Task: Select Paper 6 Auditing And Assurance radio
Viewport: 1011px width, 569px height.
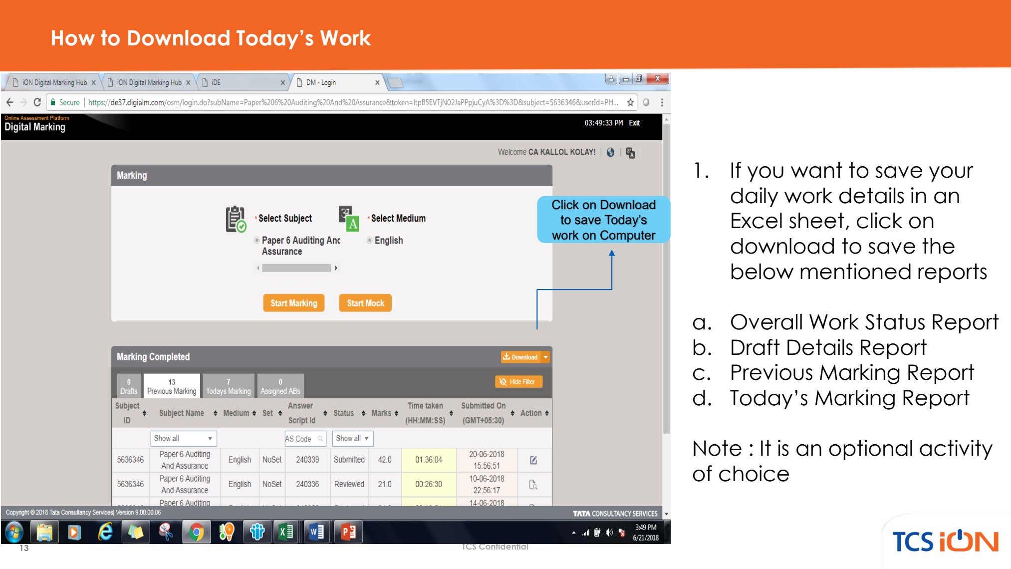Action: coord(256,240)
